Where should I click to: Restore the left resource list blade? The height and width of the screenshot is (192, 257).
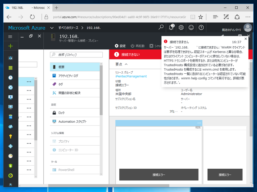(x=31, y=36)
